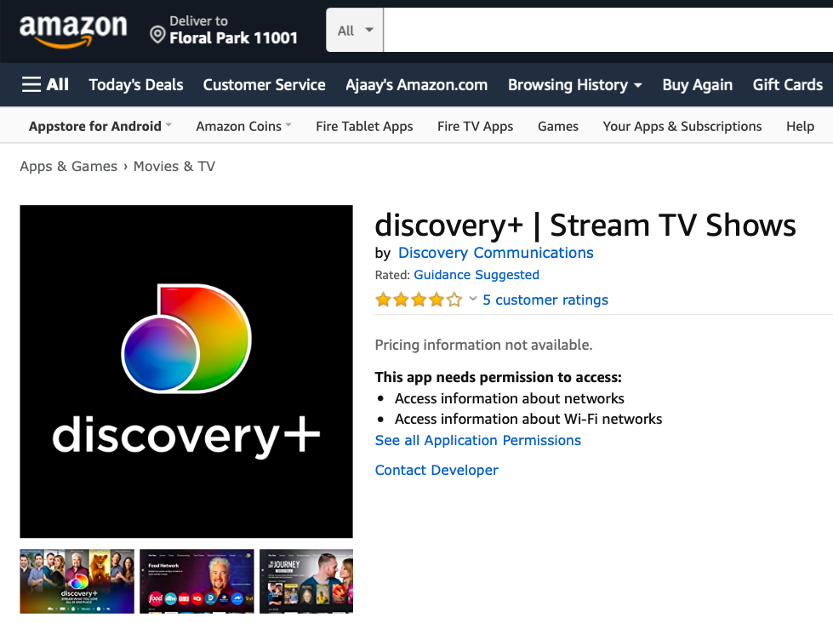
Task: Go to Today's Deals
Action: (136, 84)
